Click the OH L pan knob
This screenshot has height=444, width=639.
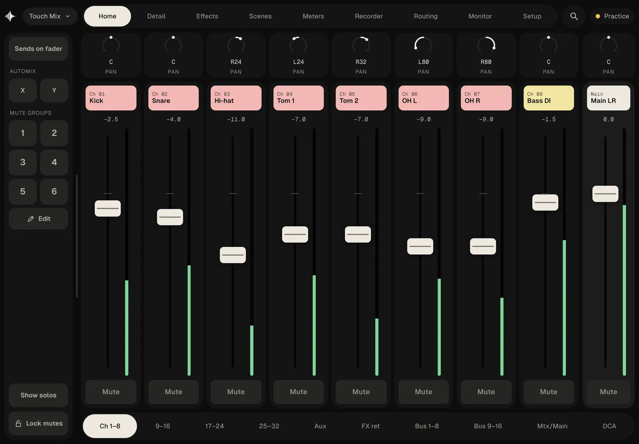pos(424,45)
